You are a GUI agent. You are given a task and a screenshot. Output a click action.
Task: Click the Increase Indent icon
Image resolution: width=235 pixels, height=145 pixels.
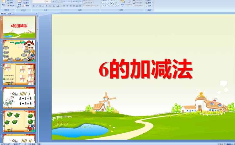77,1
